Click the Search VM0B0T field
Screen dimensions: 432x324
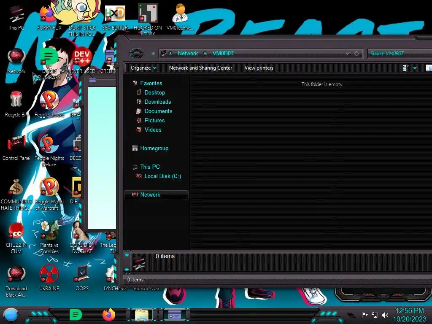click(x=400, y=54)
